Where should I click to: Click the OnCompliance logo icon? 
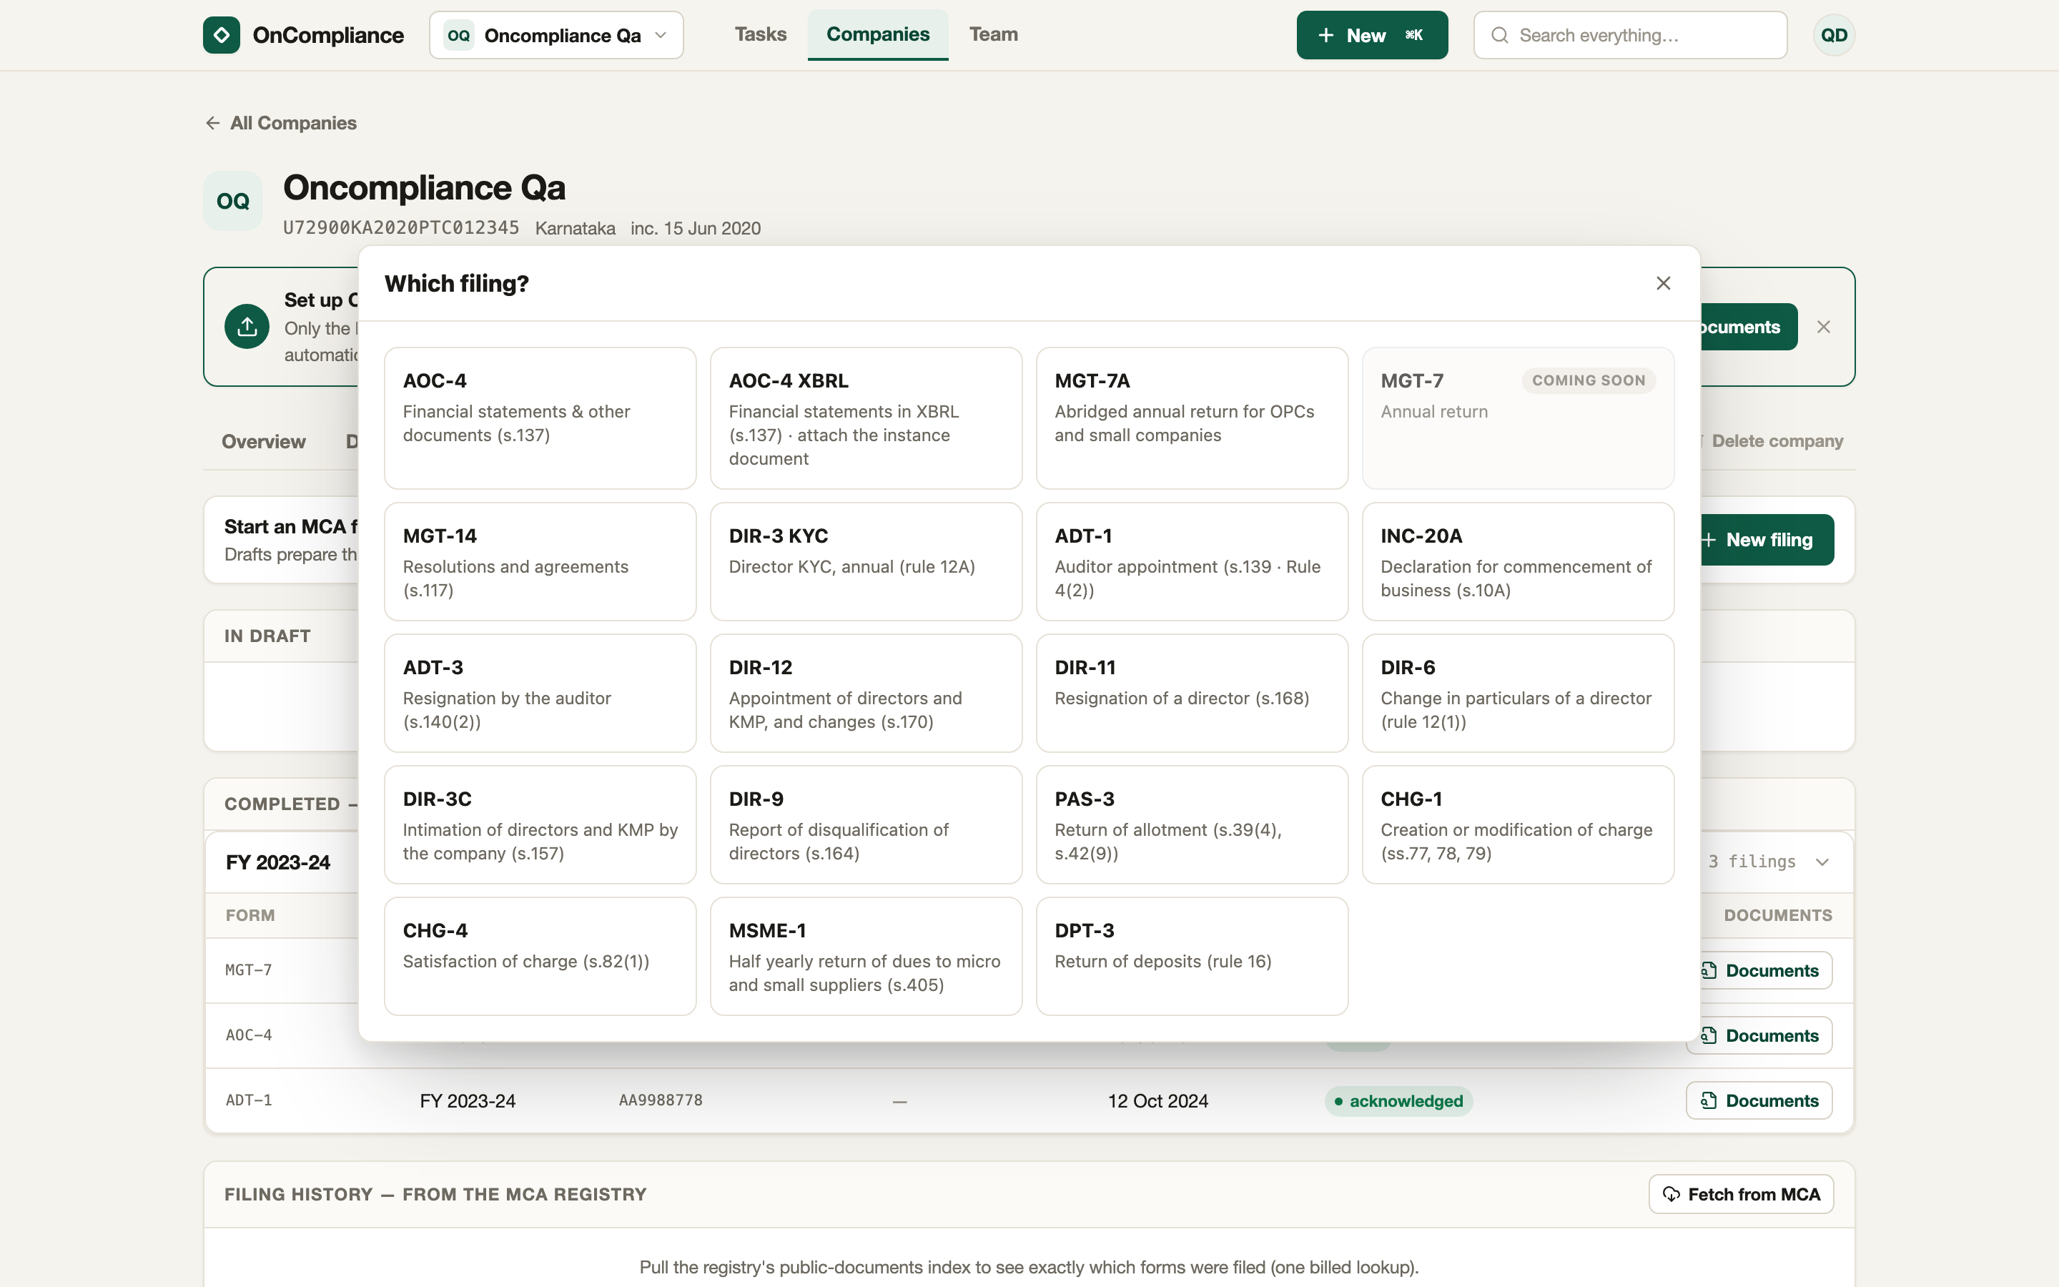(x=221, y=35)
